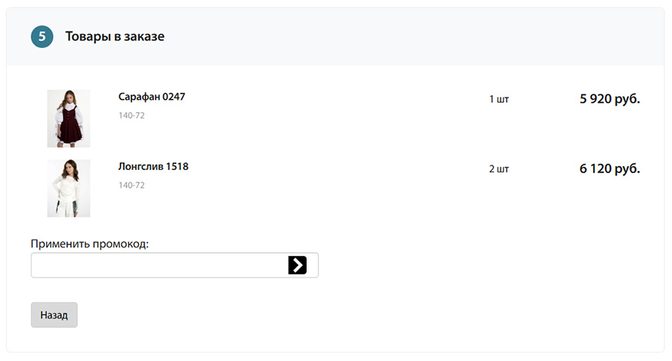Click the 6 120 руб. price
672x361 pixels.
click(x=610, y=169)
